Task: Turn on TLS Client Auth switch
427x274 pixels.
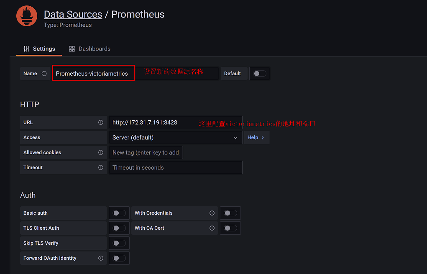Action: [x=119, y=228]
